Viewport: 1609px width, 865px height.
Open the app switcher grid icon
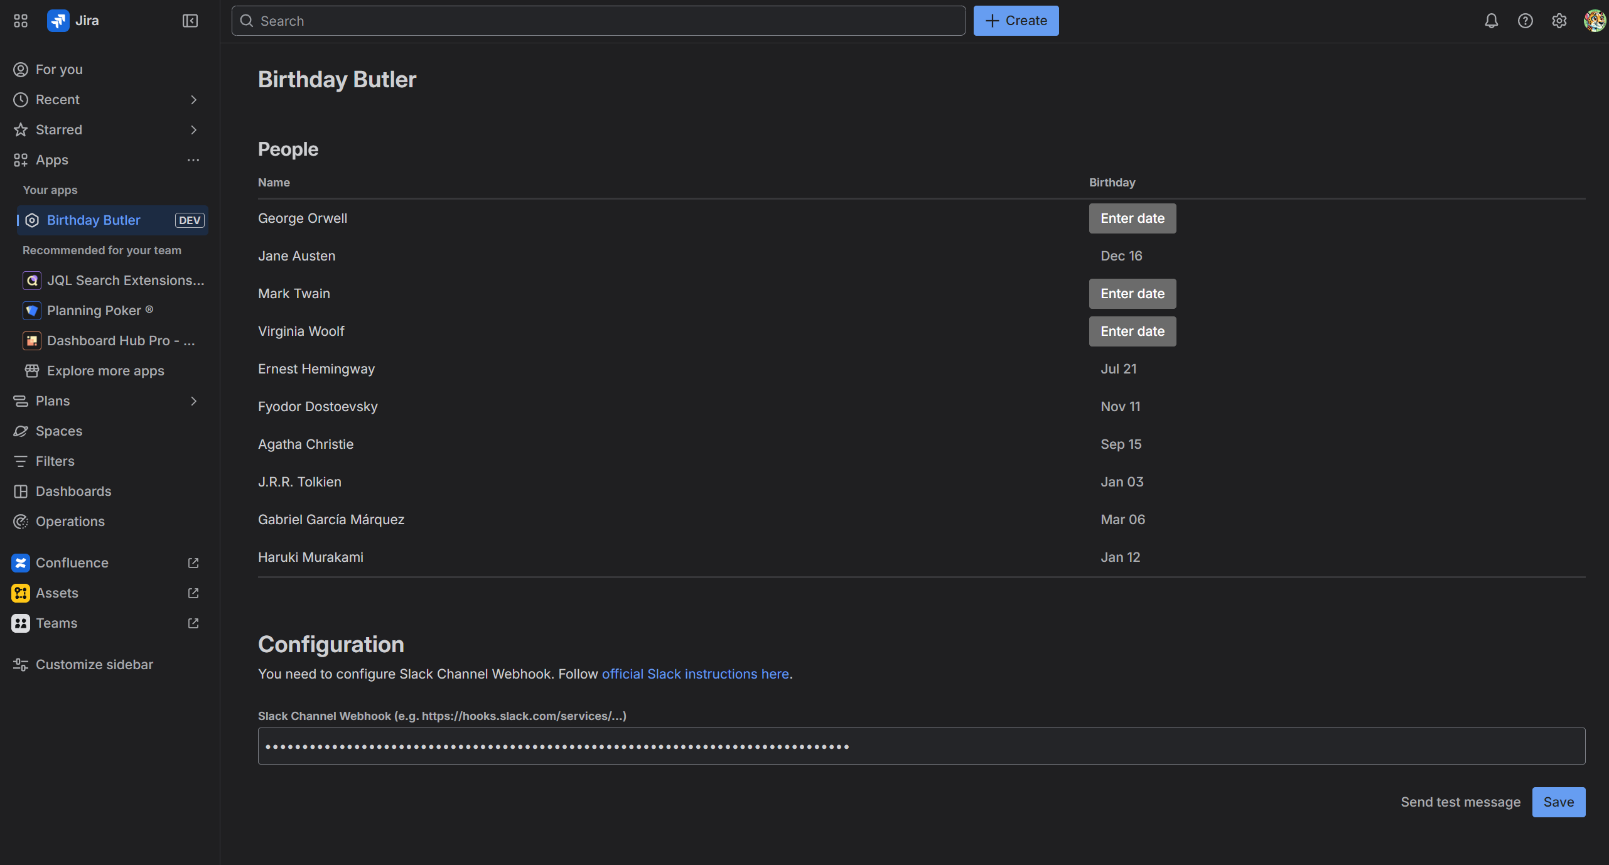pyautogui.click(x=19, y=20)
